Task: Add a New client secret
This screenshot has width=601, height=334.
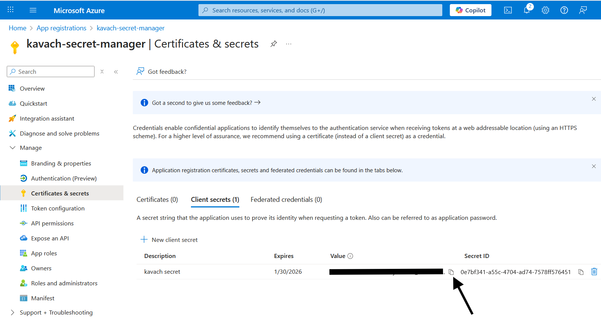Action: point(169,240)
